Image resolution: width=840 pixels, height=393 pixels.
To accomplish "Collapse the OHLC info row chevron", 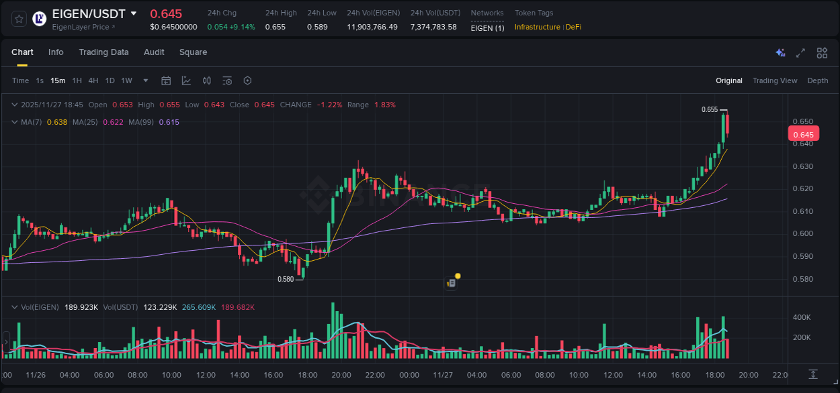I will click(14, 105).
